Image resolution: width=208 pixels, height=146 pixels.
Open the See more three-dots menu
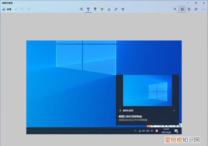[203, 9]
